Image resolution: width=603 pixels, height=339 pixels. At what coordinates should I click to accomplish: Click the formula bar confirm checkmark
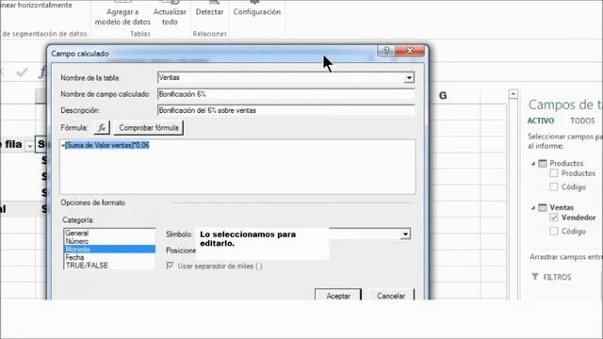22,72
